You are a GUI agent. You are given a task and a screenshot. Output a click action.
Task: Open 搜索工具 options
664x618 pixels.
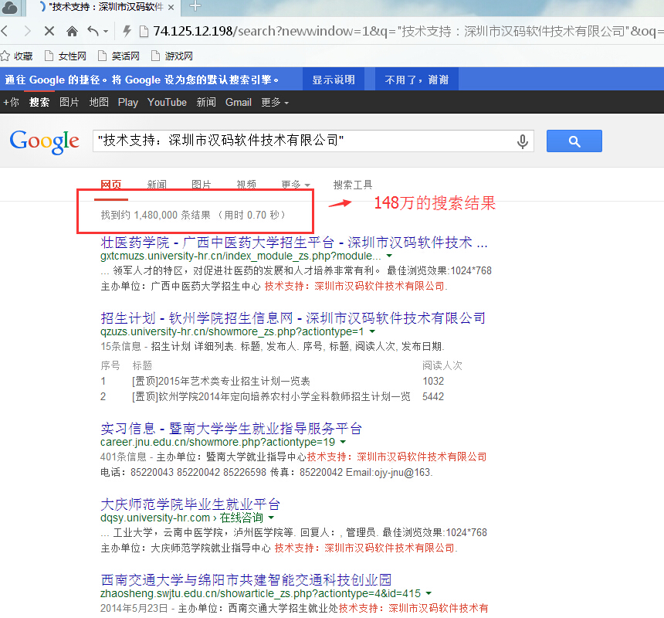(x=352, y=185)
